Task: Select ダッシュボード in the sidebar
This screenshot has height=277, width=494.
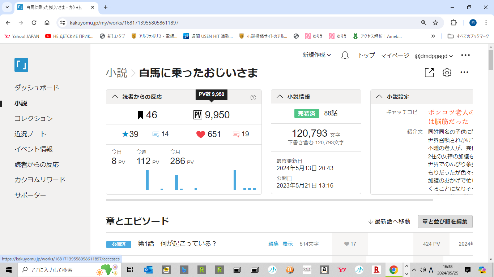Action: [37, 88]
